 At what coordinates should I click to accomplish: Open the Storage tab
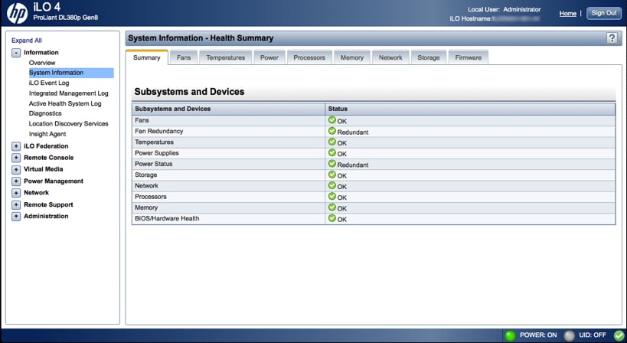429,57
